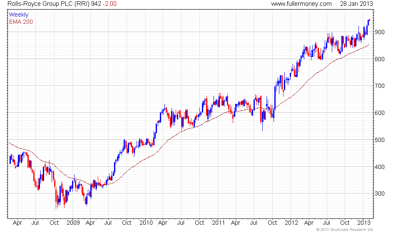
Task: Click the date 28 Jan 2013
Action: point(356,4)
